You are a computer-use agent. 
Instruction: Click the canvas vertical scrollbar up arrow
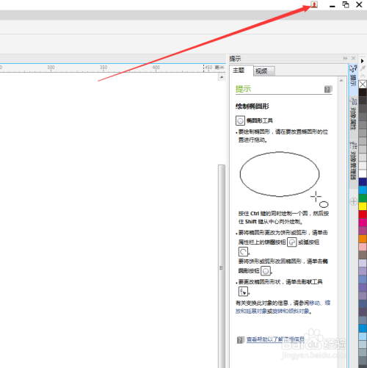click(222, 77)
